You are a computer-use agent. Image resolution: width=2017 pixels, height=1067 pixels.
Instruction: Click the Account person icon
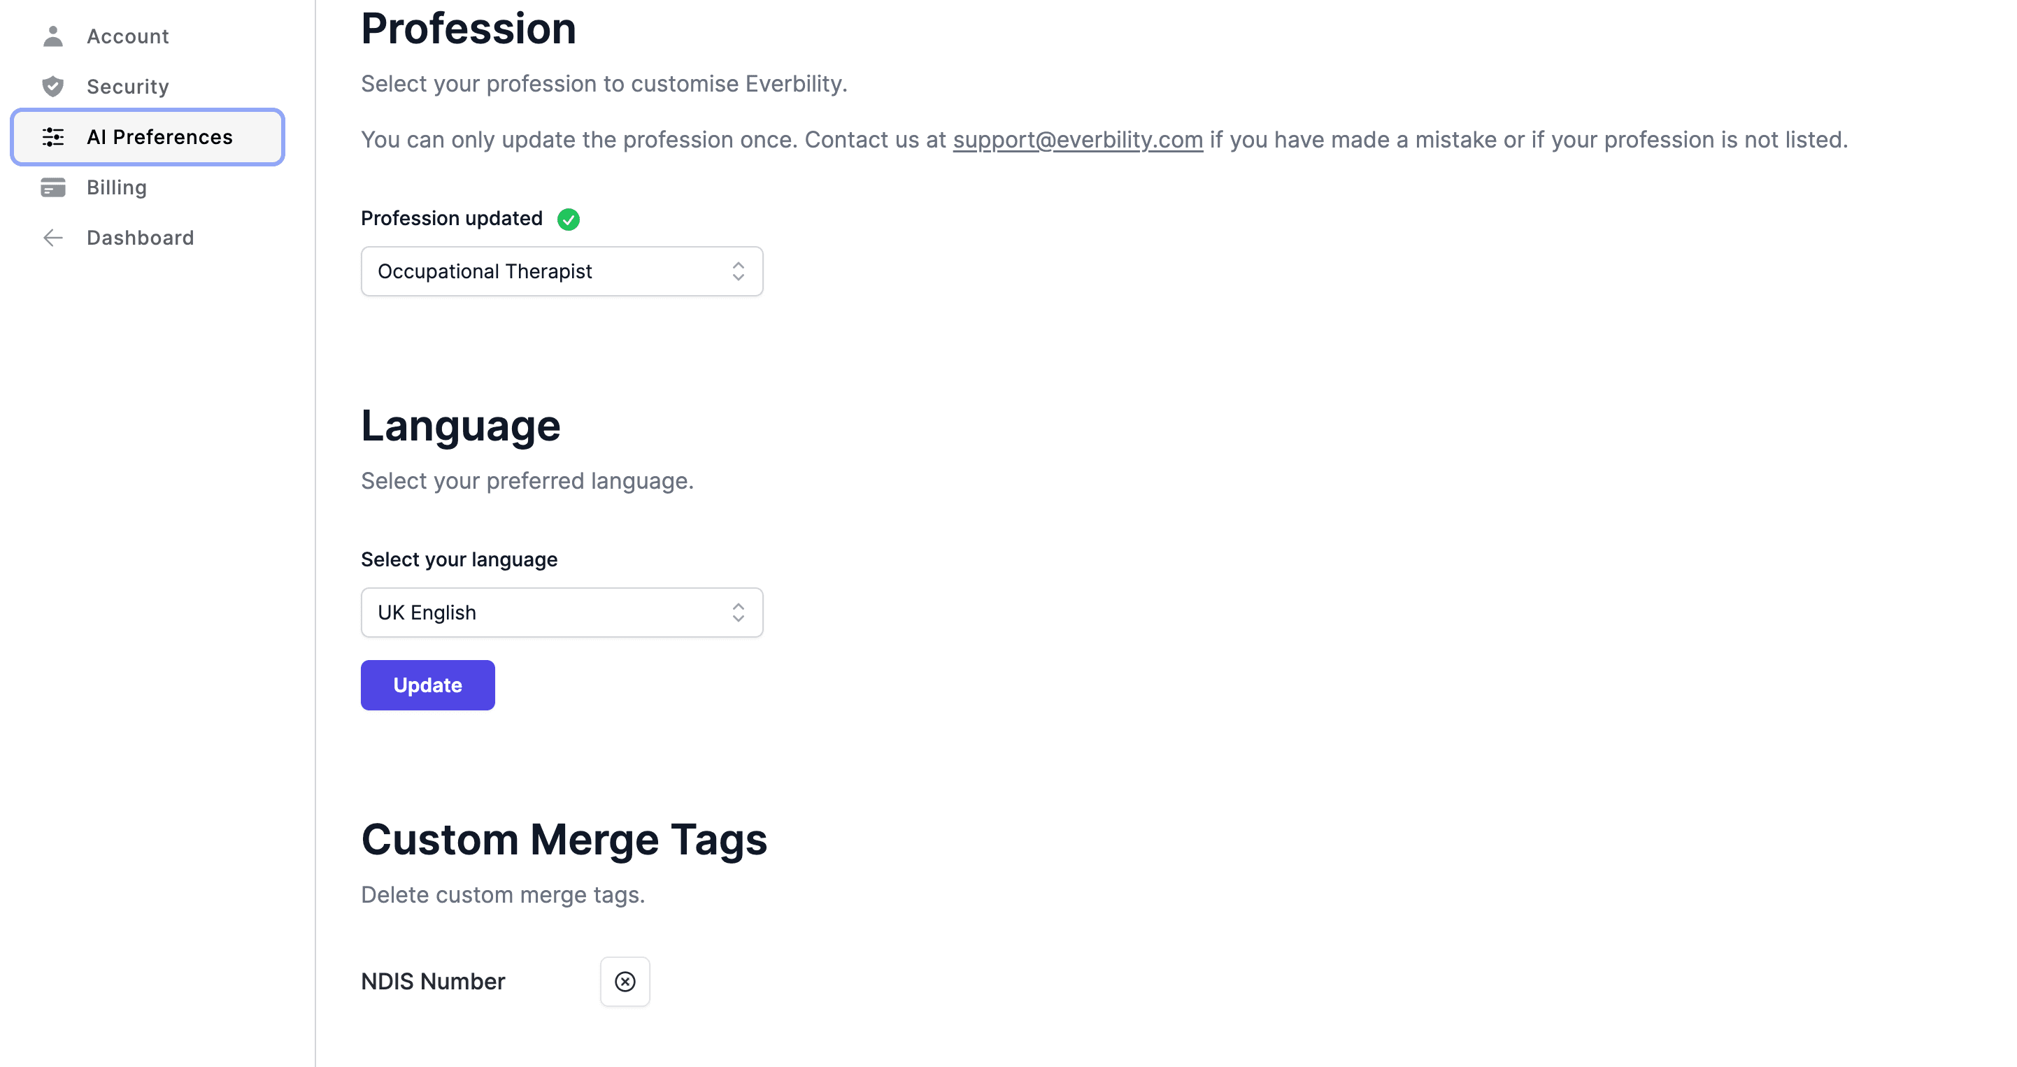pos(52,36)
